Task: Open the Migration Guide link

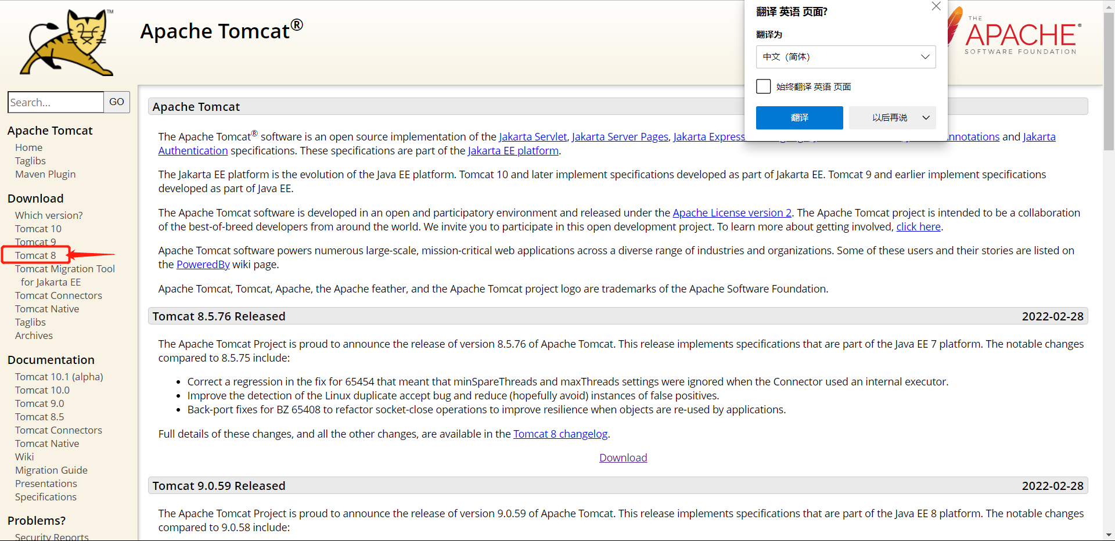Action: [51, 470]
